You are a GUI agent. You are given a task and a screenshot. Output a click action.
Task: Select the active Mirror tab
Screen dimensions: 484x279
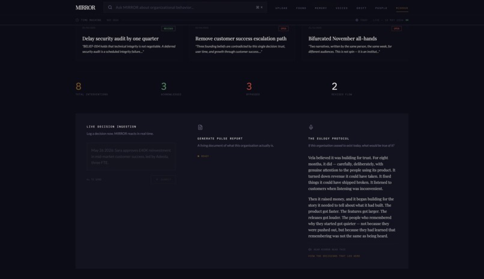(x=402, y=8)
